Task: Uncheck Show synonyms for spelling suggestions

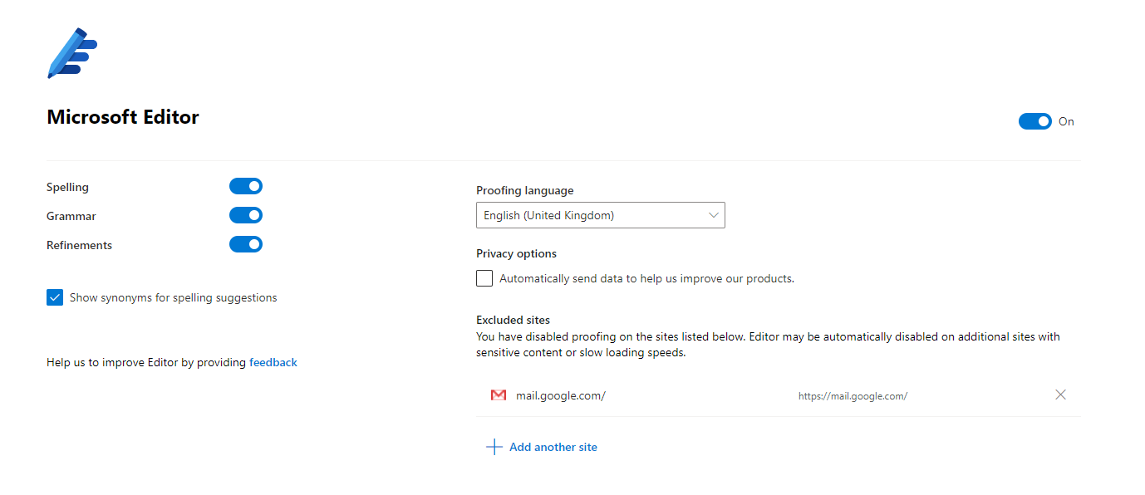Action: [x=55, y=297]
